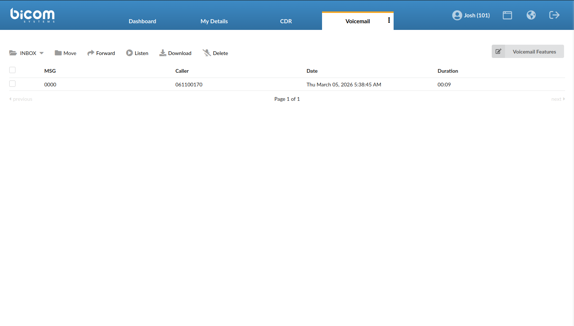
Task: Click the Page 1 of 1 indicator
Action: 287,99
